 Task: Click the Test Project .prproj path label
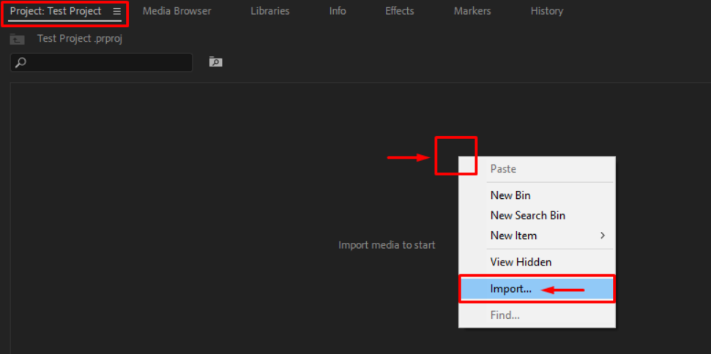pyautogui.click(x=80, y=39)
